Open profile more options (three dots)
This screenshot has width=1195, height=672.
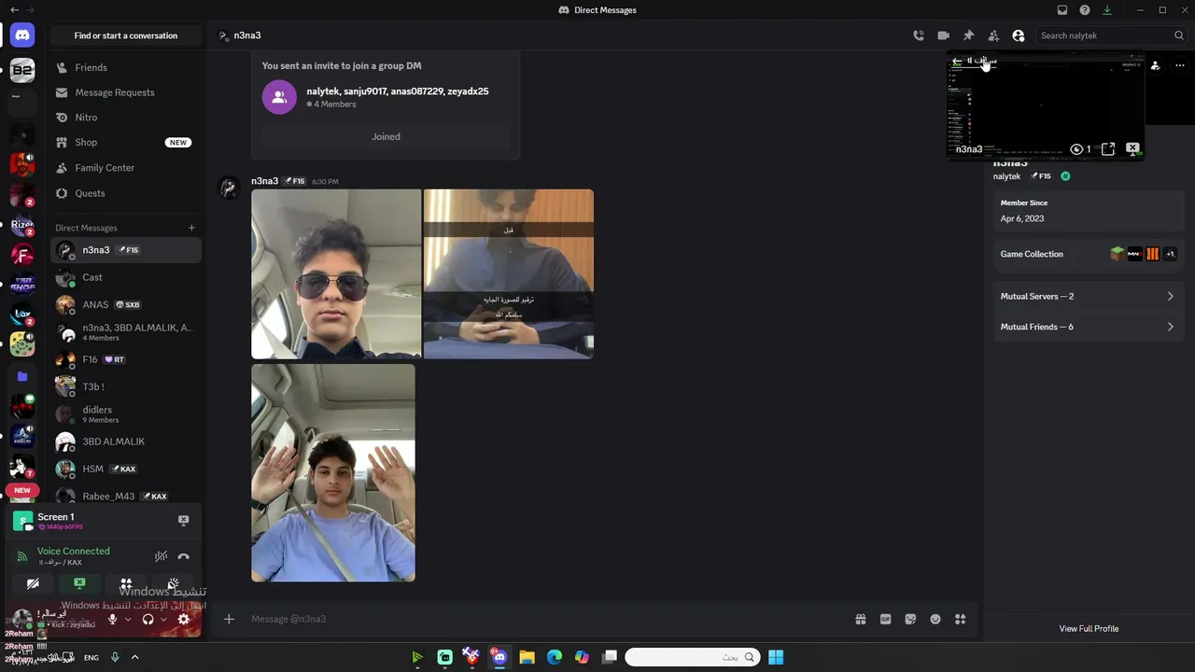[x=1179, y=65]
